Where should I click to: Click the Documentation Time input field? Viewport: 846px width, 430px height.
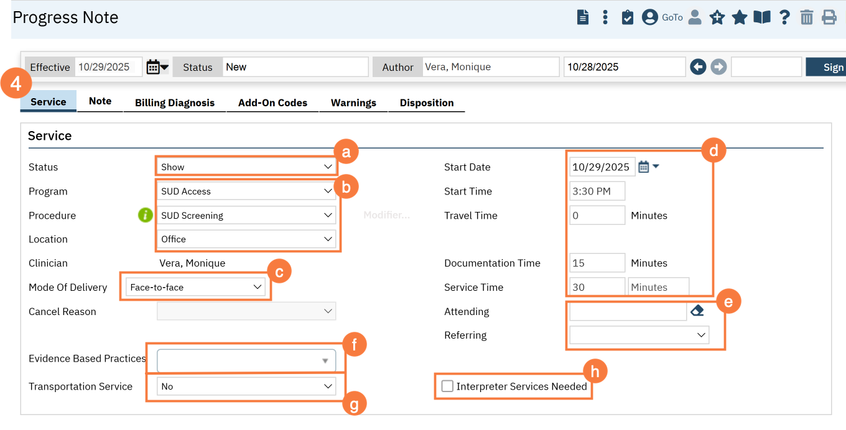click(x=597, y=263)
